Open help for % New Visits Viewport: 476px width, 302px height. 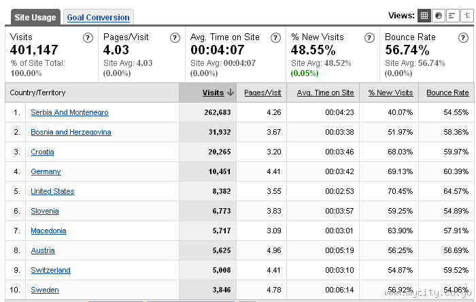[x=369, y=38]
